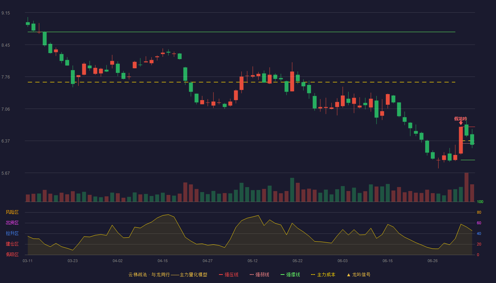Viewport: 496px width, 283px height.
Task: Click the yellow dashed 主力成本 line on chart
Action: (x=241, y=82)
